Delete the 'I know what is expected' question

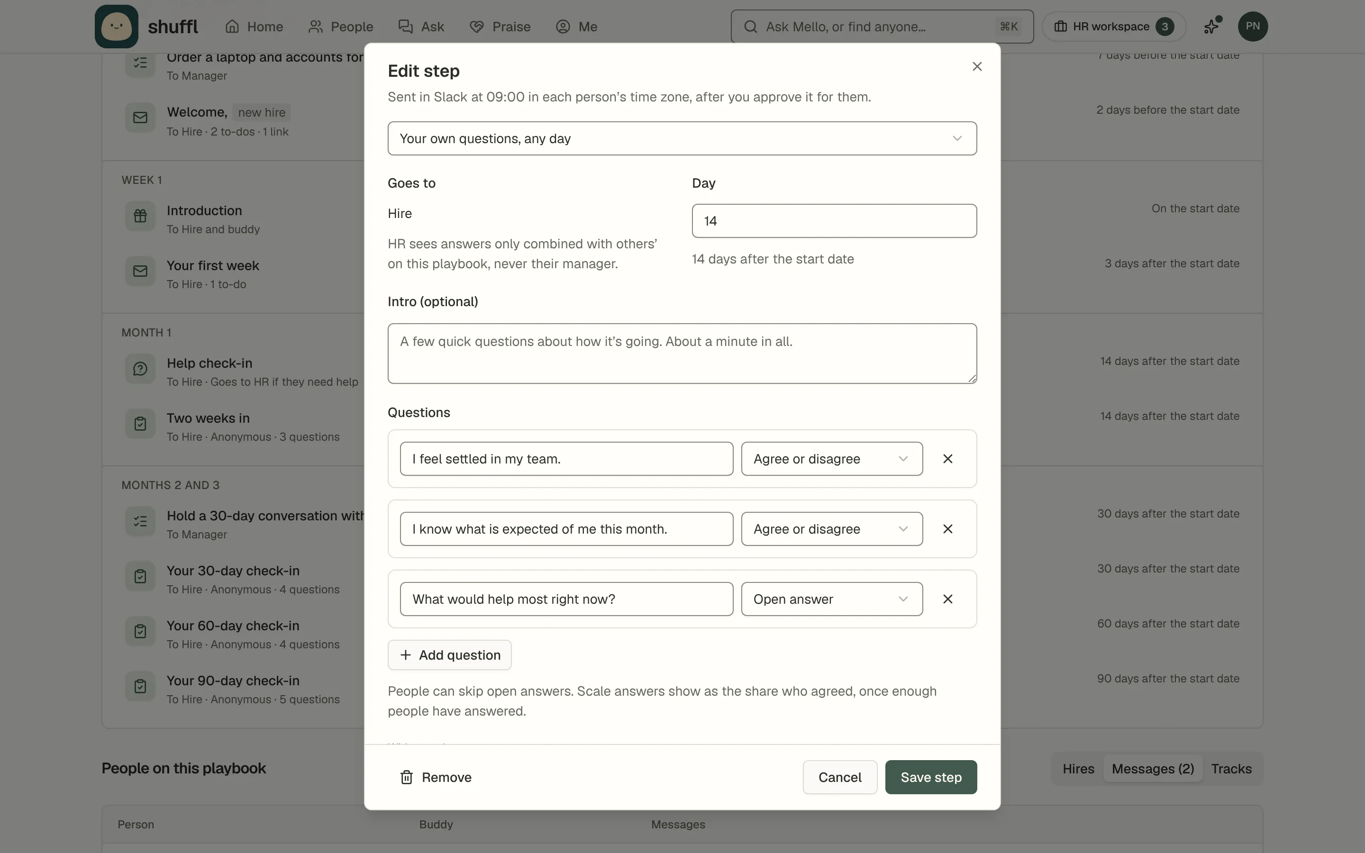tap(947, 528)
